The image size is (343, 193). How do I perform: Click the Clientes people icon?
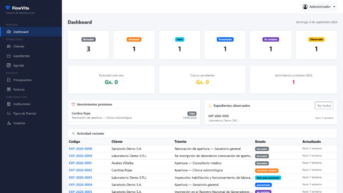(x=9, y=46)
